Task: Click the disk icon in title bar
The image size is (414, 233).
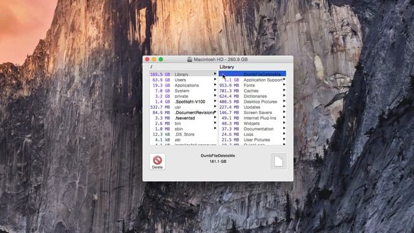Action: 190,60
